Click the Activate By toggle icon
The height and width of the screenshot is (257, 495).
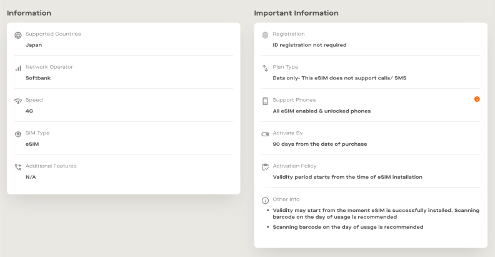point(265,134)
